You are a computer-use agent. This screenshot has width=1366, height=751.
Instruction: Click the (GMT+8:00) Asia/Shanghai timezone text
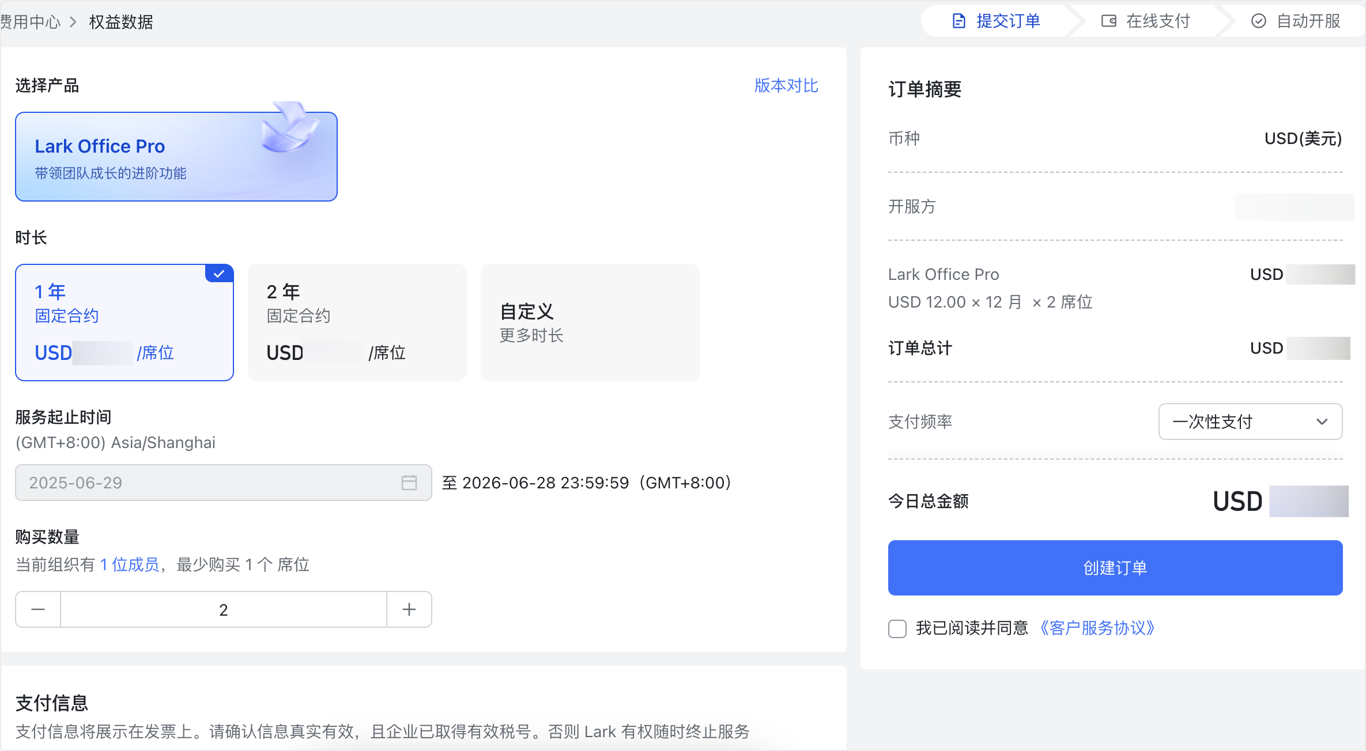click(x=115, y=442)
